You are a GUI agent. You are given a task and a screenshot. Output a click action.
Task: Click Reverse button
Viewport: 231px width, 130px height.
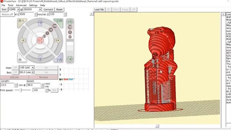pos(44,77)
